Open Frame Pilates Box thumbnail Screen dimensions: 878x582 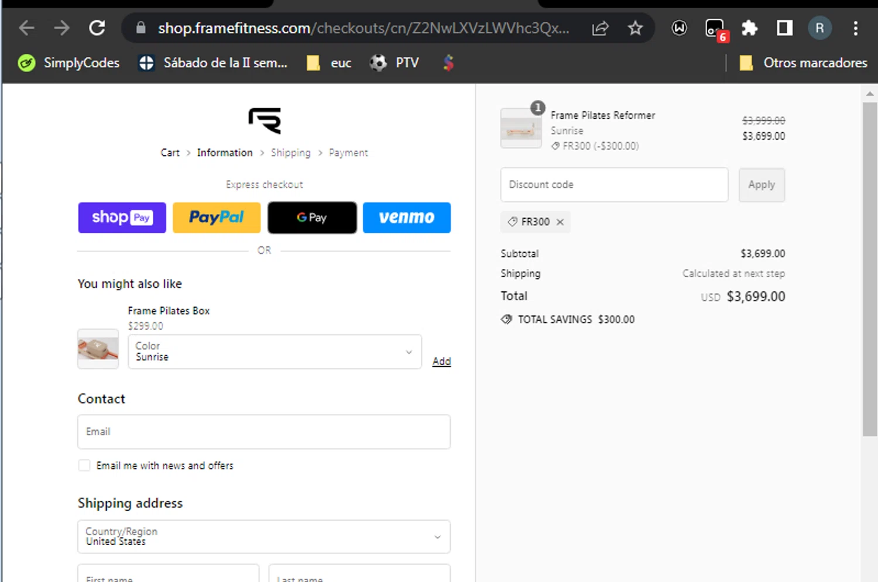point(98,349)
